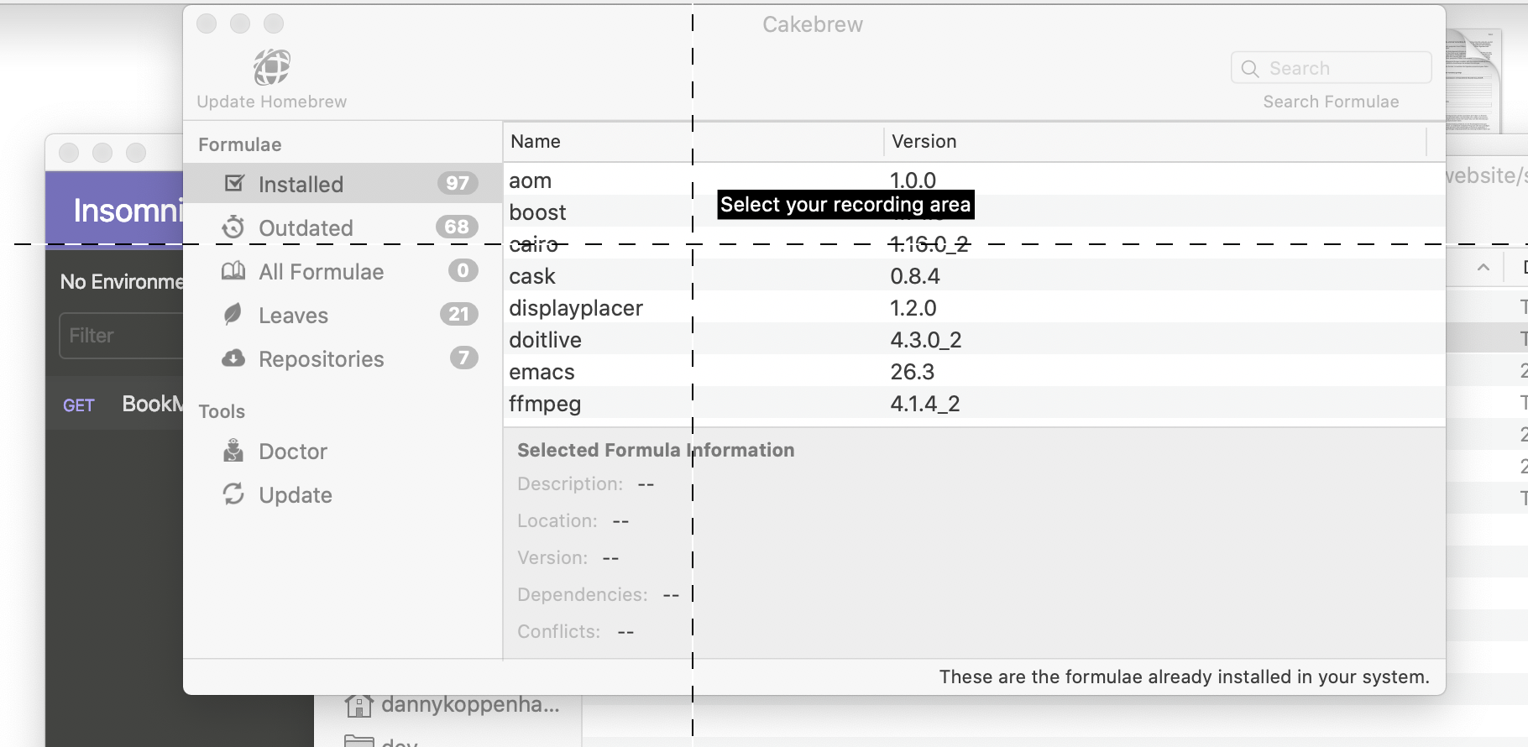The height and width of the screenshot is (747, 1528).
Task: Select the cairo formula row
Action: coord(975,243)
